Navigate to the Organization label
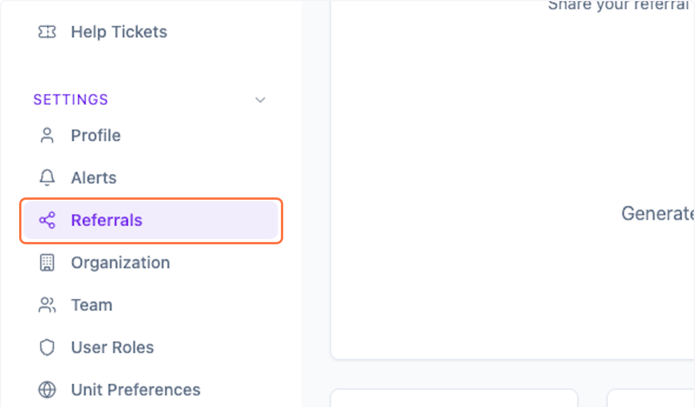The height and width of the screenshot is (407, 695). [120, 263]
